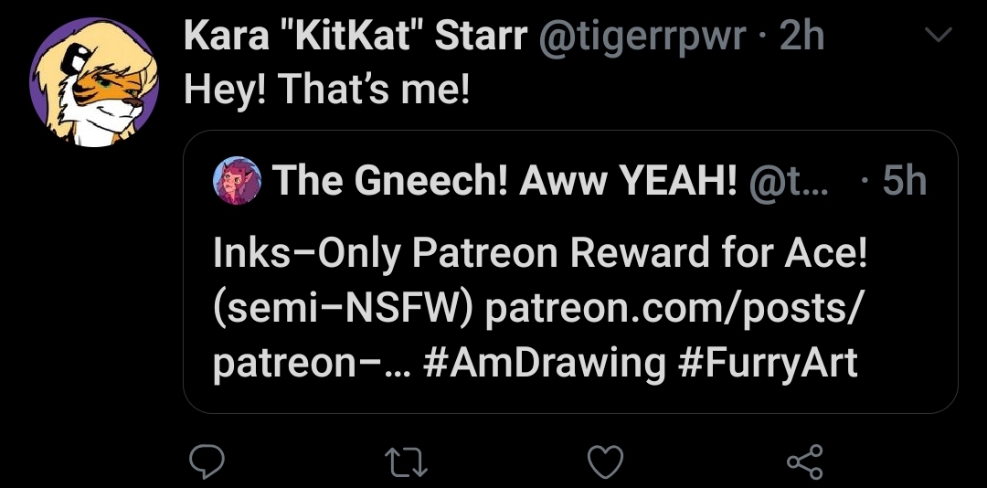Click the reply speech bubble icon
Screen dimensions: 987x488
(207, 461)
